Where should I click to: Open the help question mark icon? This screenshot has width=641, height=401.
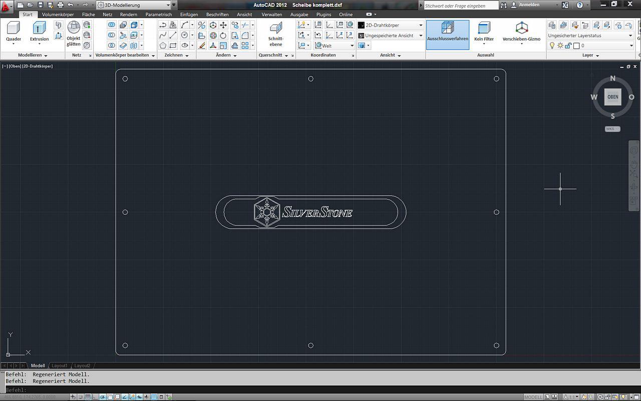(580, 5)
